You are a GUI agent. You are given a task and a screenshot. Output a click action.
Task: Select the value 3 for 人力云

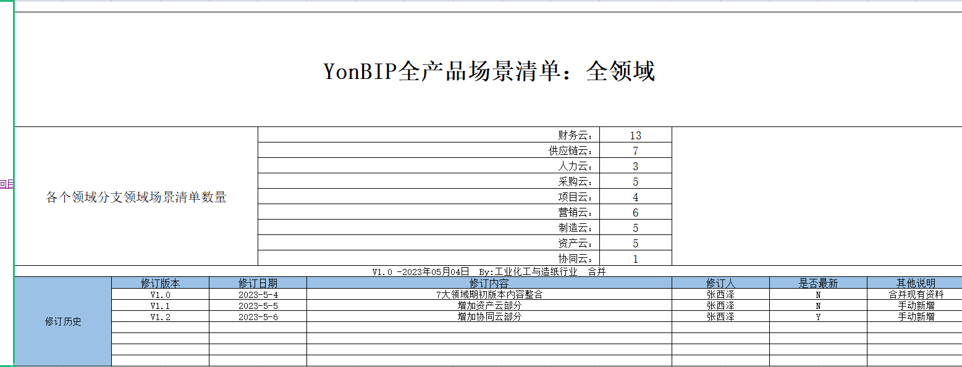point(636,166)
